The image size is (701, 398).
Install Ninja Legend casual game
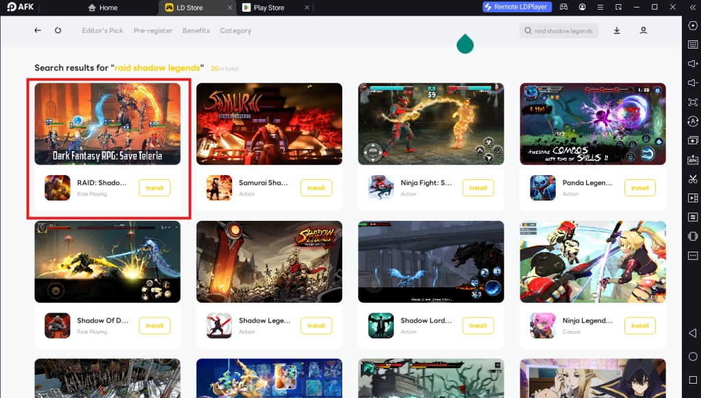[x=640, y=326]
